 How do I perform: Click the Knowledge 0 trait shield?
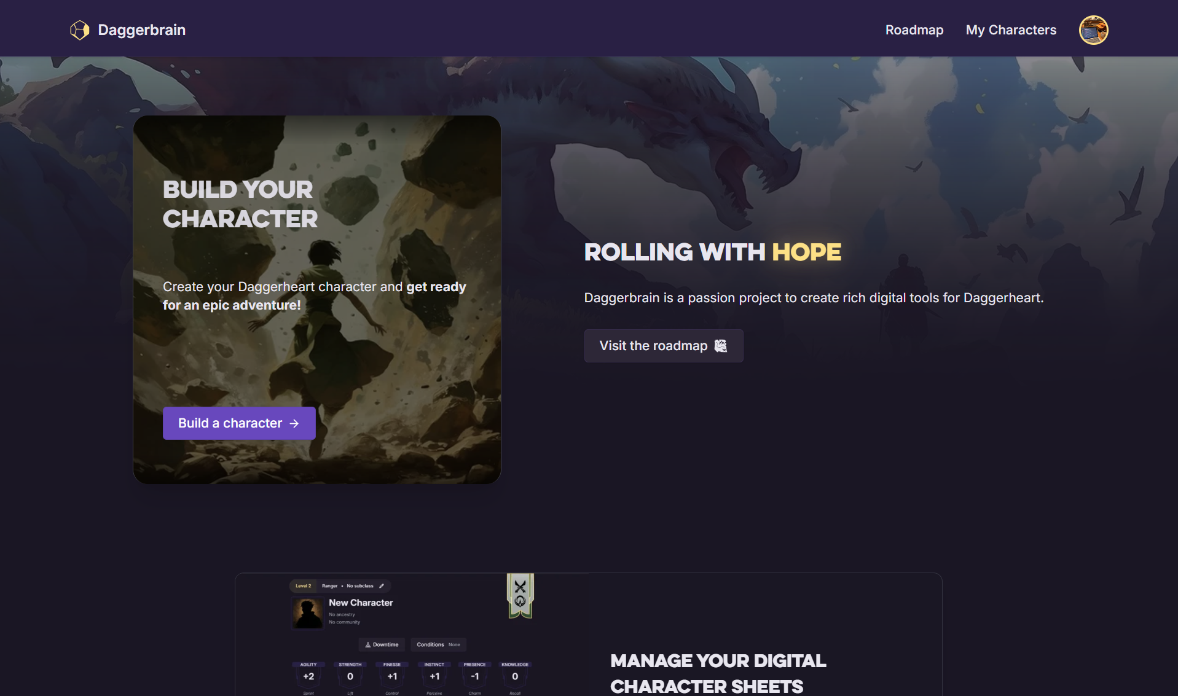[515, 676]
